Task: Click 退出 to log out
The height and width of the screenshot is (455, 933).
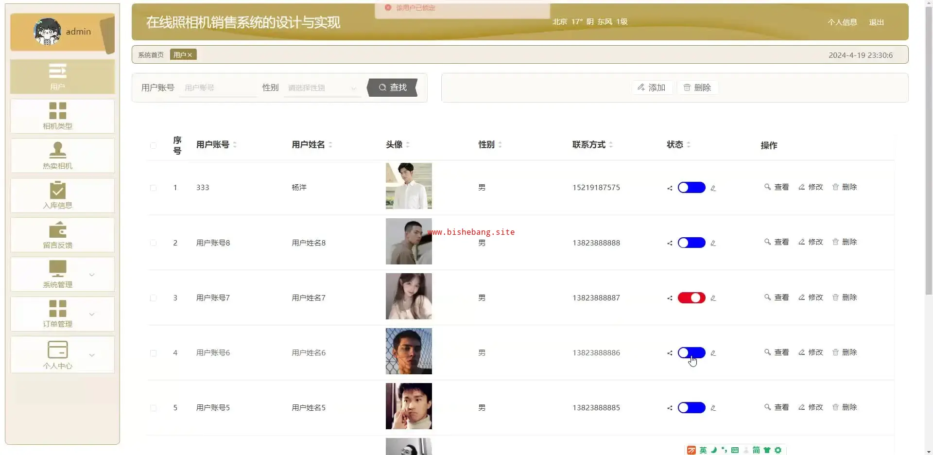Action: (876, 22)
